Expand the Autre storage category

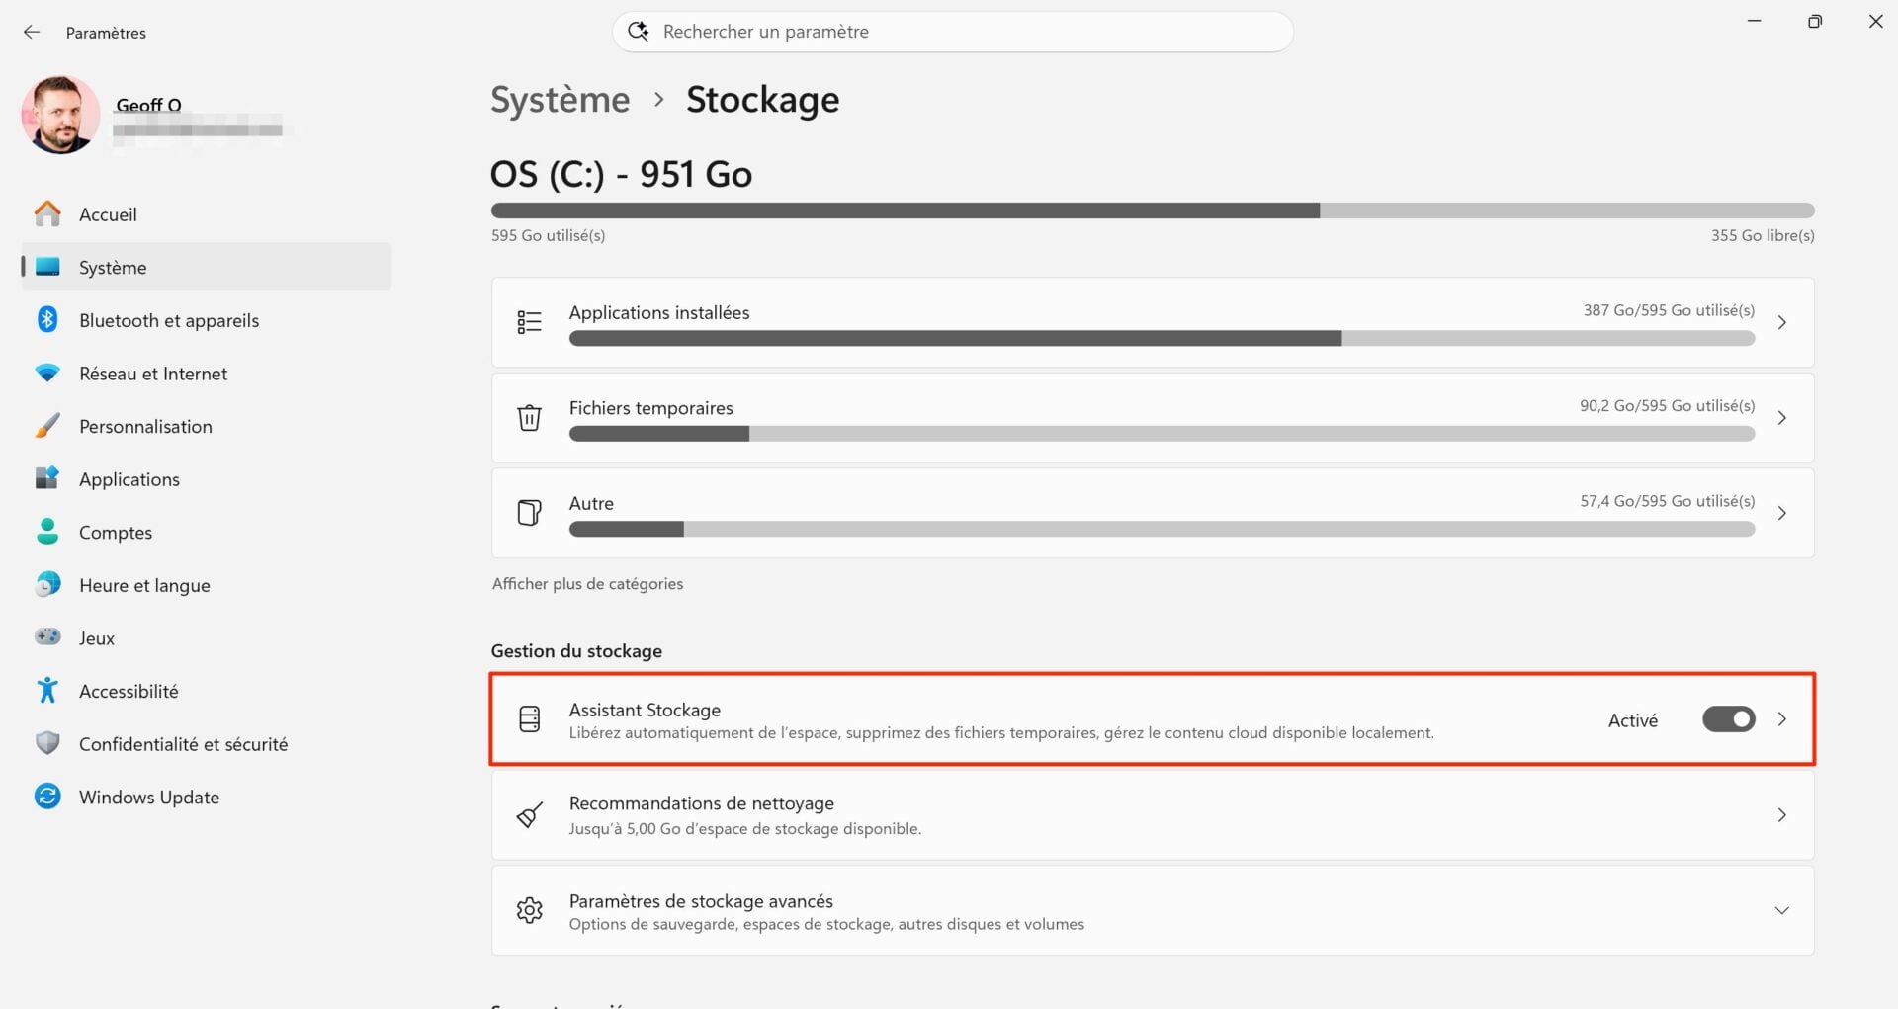pyautogui.click(x=1782, y=513)
